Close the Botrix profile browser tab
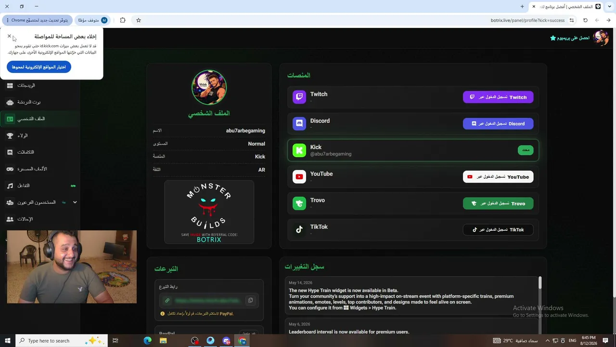The height and width of the screenshot is (347, 616). (x=534, y=6)
